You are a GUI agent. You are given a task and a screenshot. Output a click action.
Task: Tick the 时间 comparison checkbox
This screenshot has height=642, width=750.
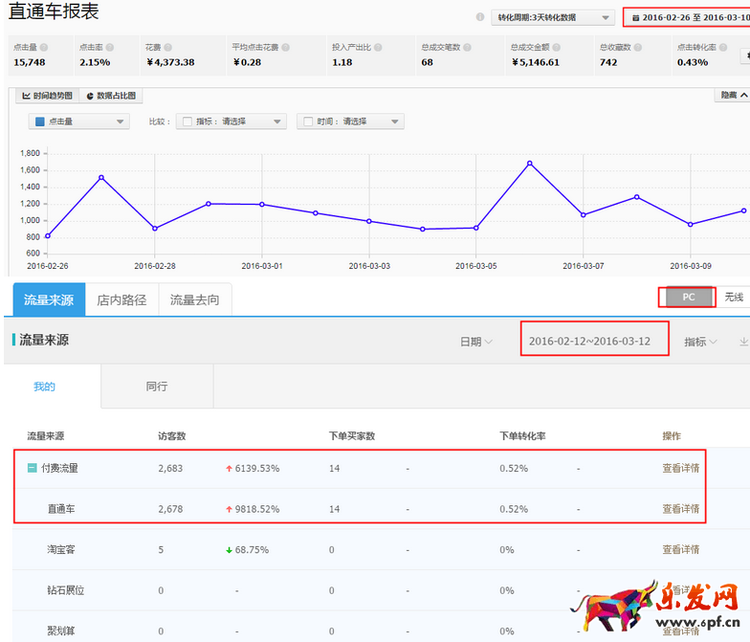point(308,122)
